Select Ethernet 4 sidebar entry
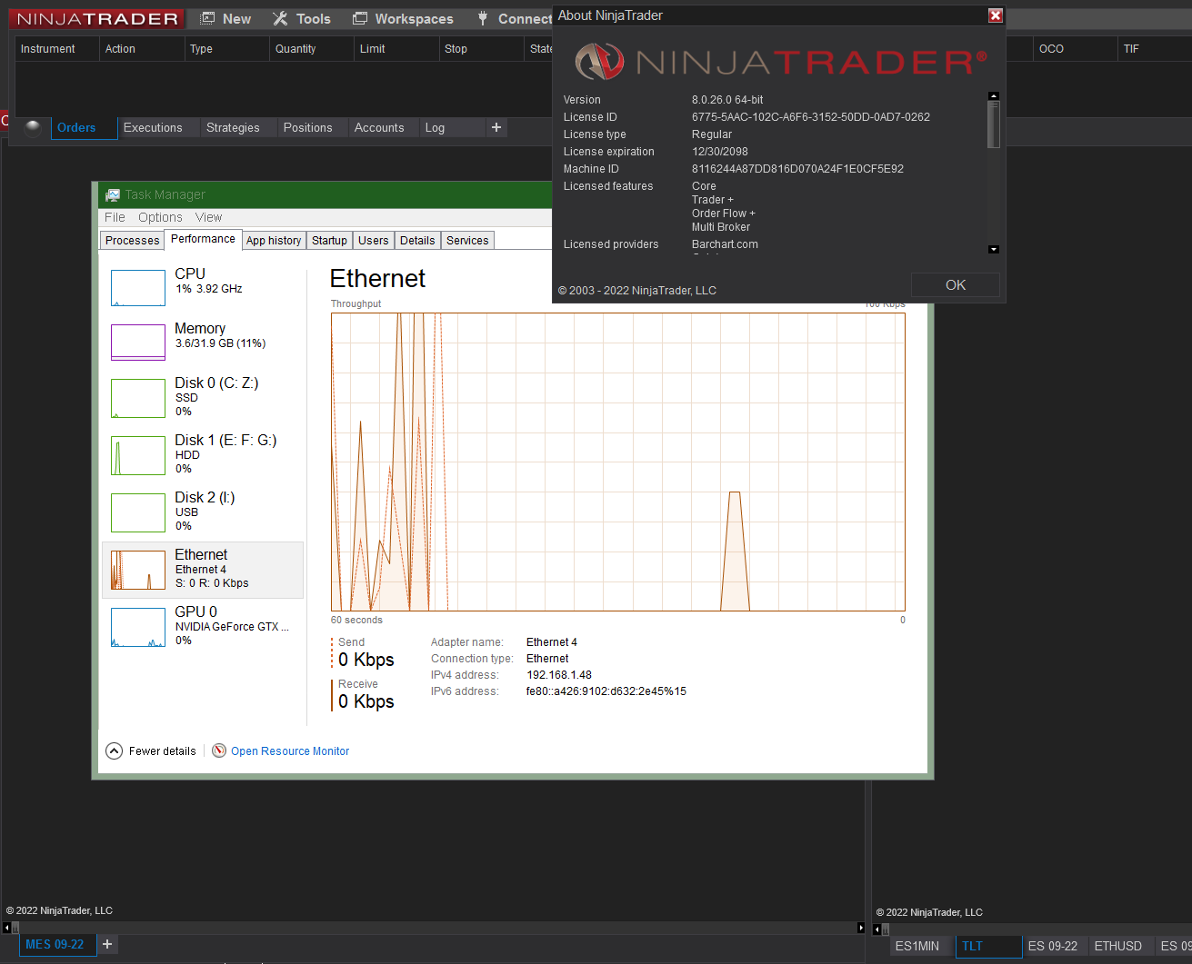This screenshot has height=964, width=1192. coord(203,570)
